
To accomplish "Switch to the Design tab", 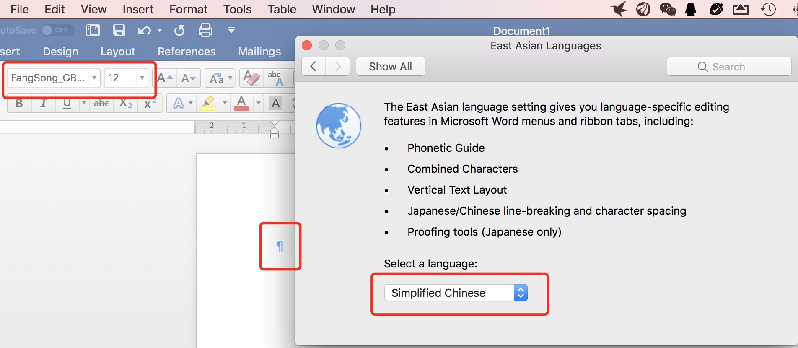I will (61, 52).
